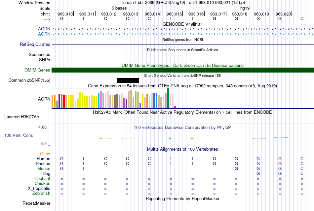314x211 pixels.
Task: Click the Layered H3K27Ac track label
Action: tap(21, 117)
